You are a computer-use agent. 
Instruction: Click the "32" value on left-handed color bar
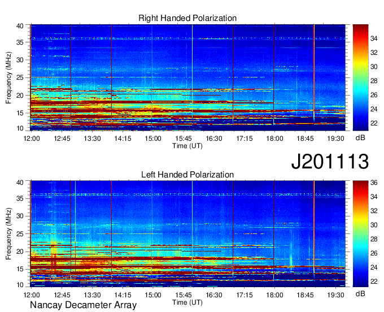click(x=374, y=211)
